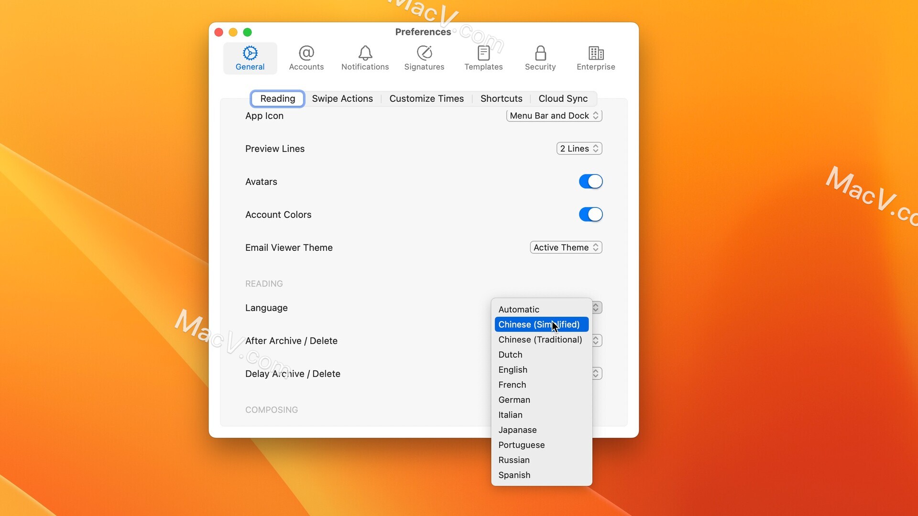Select English in the language menu
This screenshot has height=516, width=918.
pos(542,370)
